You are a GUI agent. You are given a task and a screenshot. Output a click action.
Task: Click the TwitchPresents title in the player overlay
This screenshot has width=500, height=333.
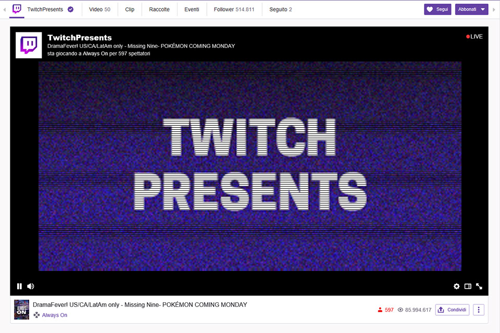tap(79, 38)
